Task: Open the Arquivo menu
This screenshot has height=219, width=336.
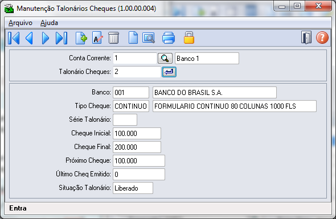Action: pyautogui.click(x=21, y=23)
